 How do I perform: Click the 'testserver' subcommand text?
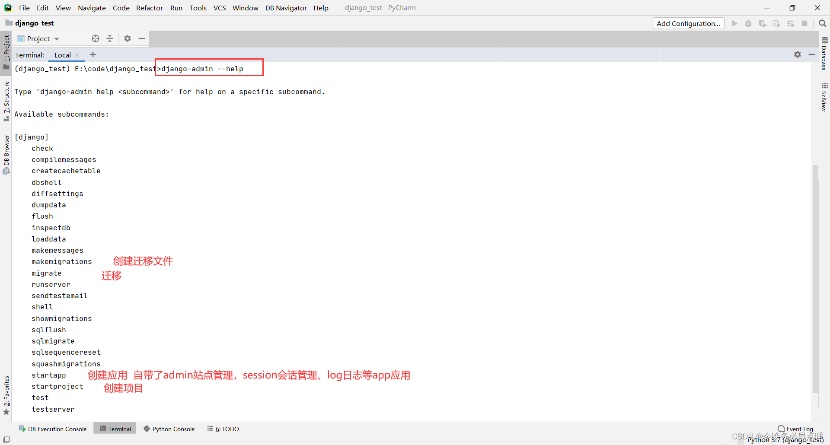53,409
